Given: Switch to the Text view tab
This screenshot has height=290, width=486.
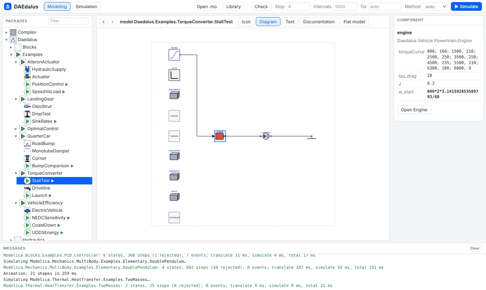Looking at the screenshot, I should point(290,22).
